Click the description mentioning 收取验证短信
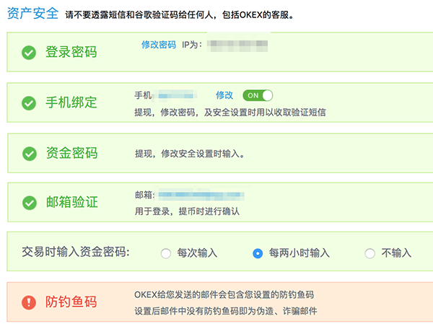Image resolution: width=433 pixels, height=329 pixels. pyautogui.click(x=230, y=113)
